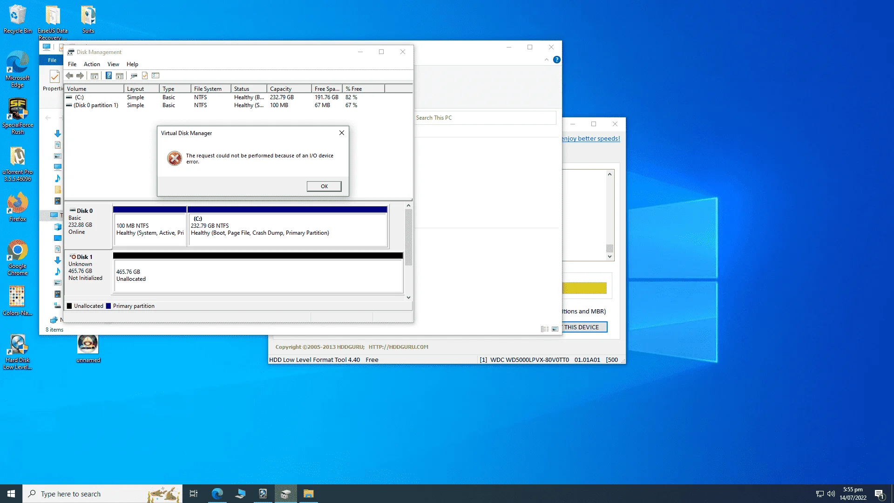This screenshot has height=503, width=894.
Task: Click the volume speaker tray icon
Action: pos(831,494)
